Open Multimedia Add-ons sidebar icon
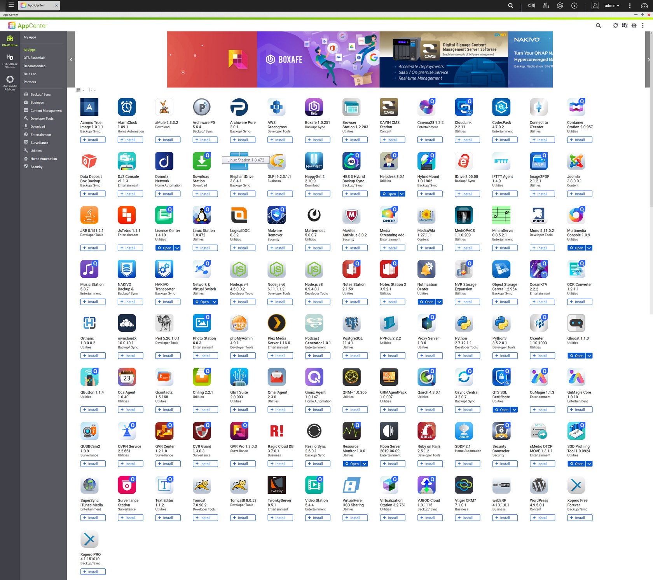Screen dimensions: 653x580 (10, 83)
